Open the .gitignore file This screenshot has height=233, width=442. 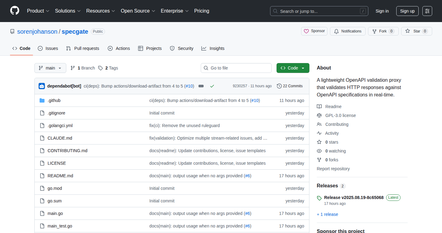pyautogui.click(x=56, y=113)
